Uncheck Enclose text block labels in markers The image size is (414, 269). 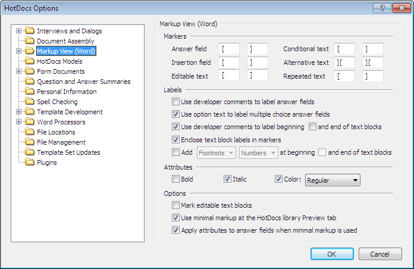click(x=175, y=139)
